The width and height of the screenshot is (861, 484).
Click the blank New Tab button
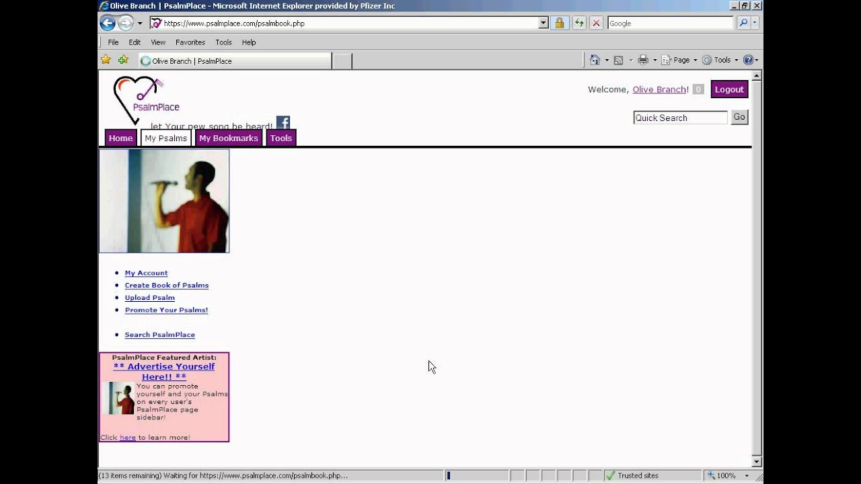click(342, 61)
